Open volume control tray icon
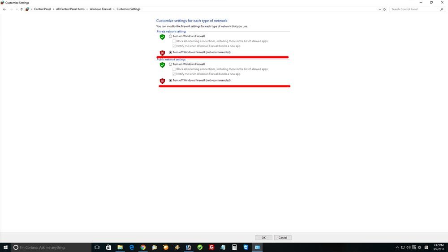 pyautogui.click(x=409, y=248)
